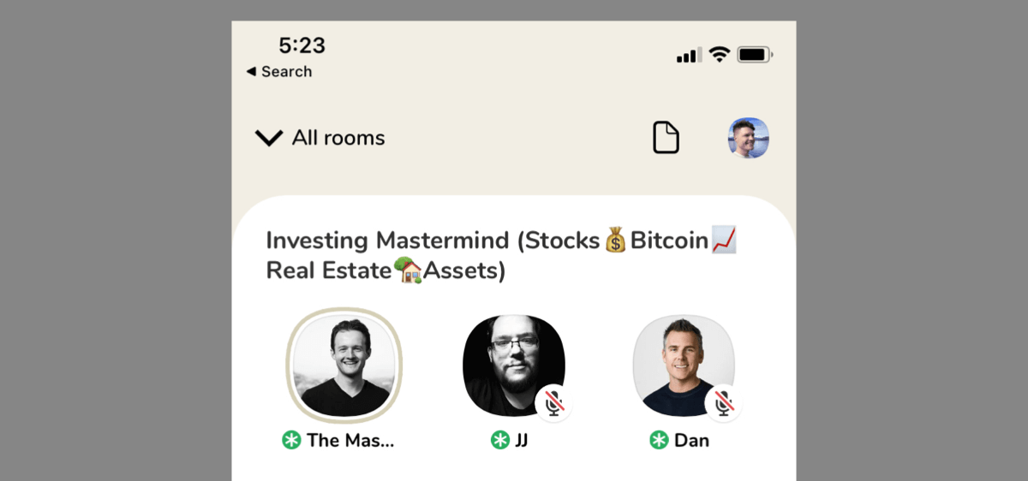This screenshot has width=1028, height=481.
Task: Tap the battery status icon
Action: [x=755, y=55]
